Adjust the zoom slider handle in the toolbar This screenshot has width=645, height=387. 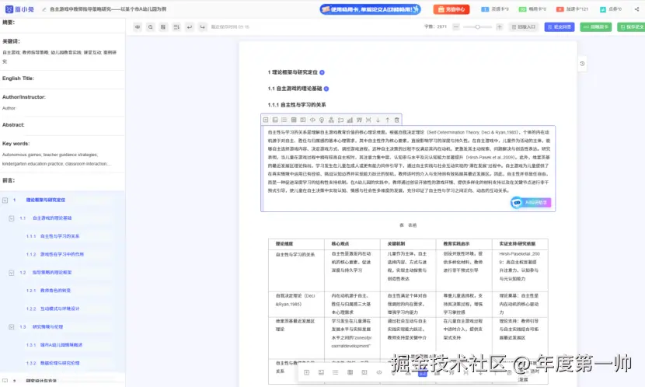point(478,26)
